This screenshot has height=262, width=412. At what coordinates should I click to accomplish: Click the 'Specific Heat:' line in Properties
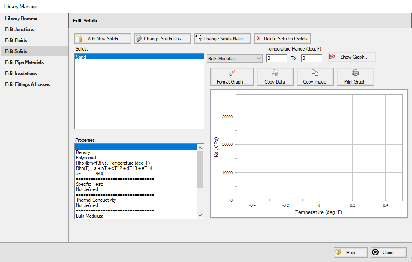pyautogui.click(x=90, y=184)
